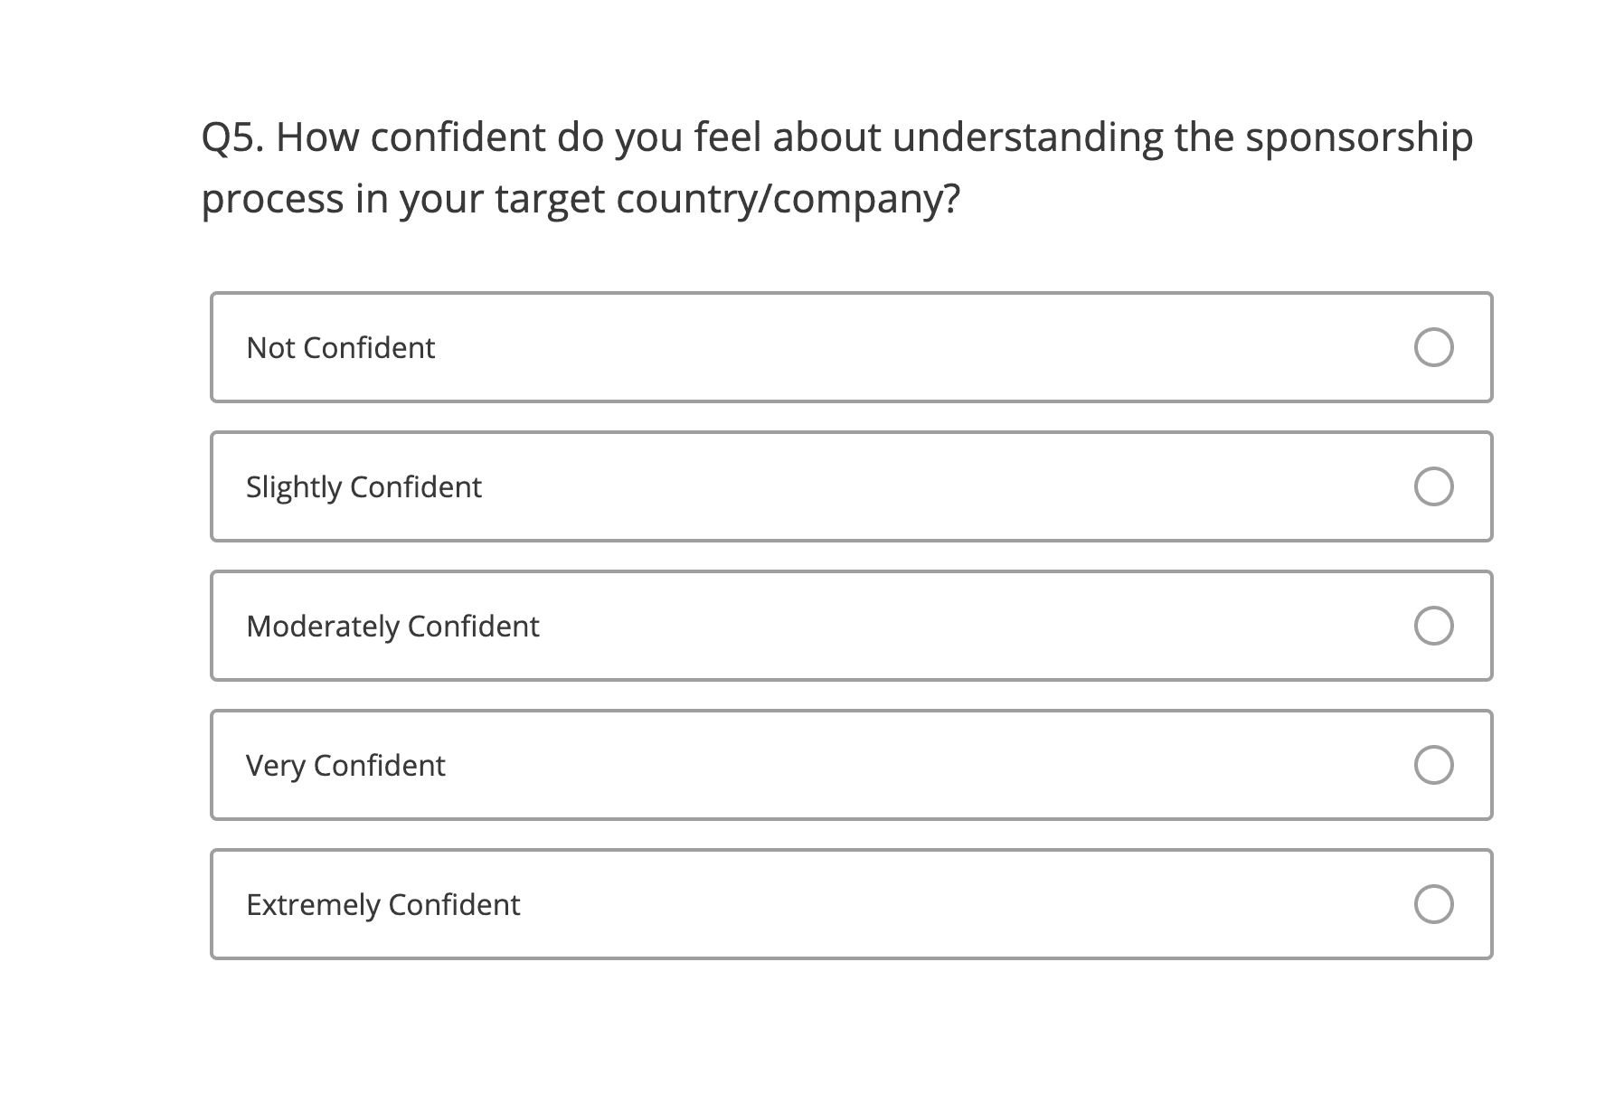The width and height of the screenshot is (1624, 1094).
Task: Pick the highest confidence level option
Action: pos(851,904)
